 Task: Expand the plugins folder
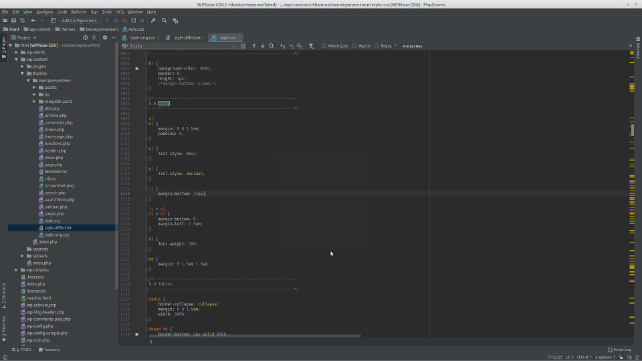[23, 66]
